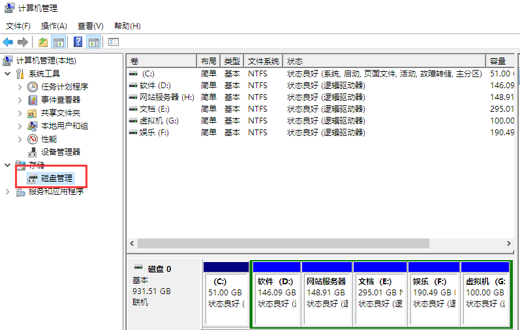Click the 计算机管理 title bar app icon
The image size is (520, 330).
coord(9,8)
